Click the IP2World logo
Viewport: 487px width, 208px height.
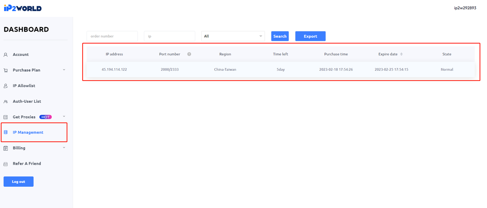click(x=22, y=8)
